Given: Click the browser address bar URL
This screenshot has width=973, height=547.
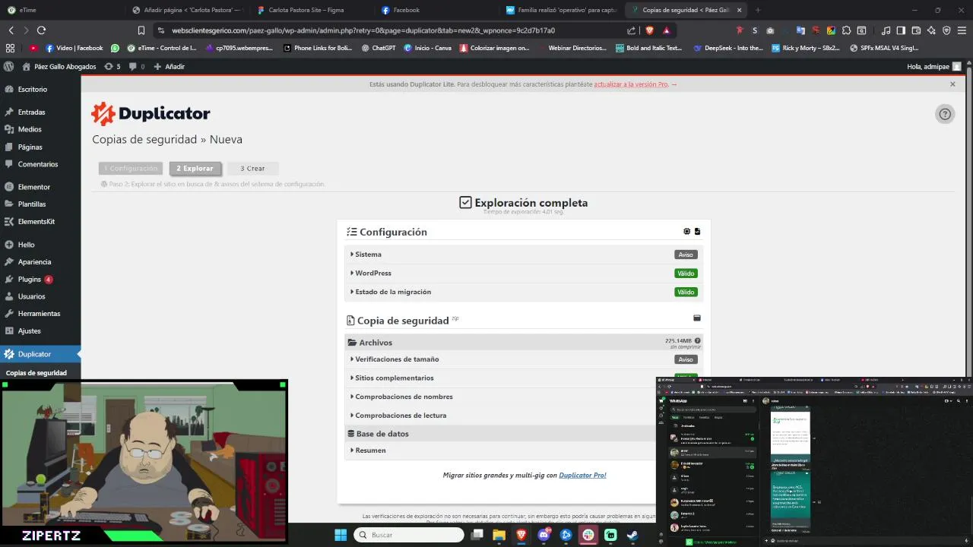Looking at the screenshot, I should [363, 30].
